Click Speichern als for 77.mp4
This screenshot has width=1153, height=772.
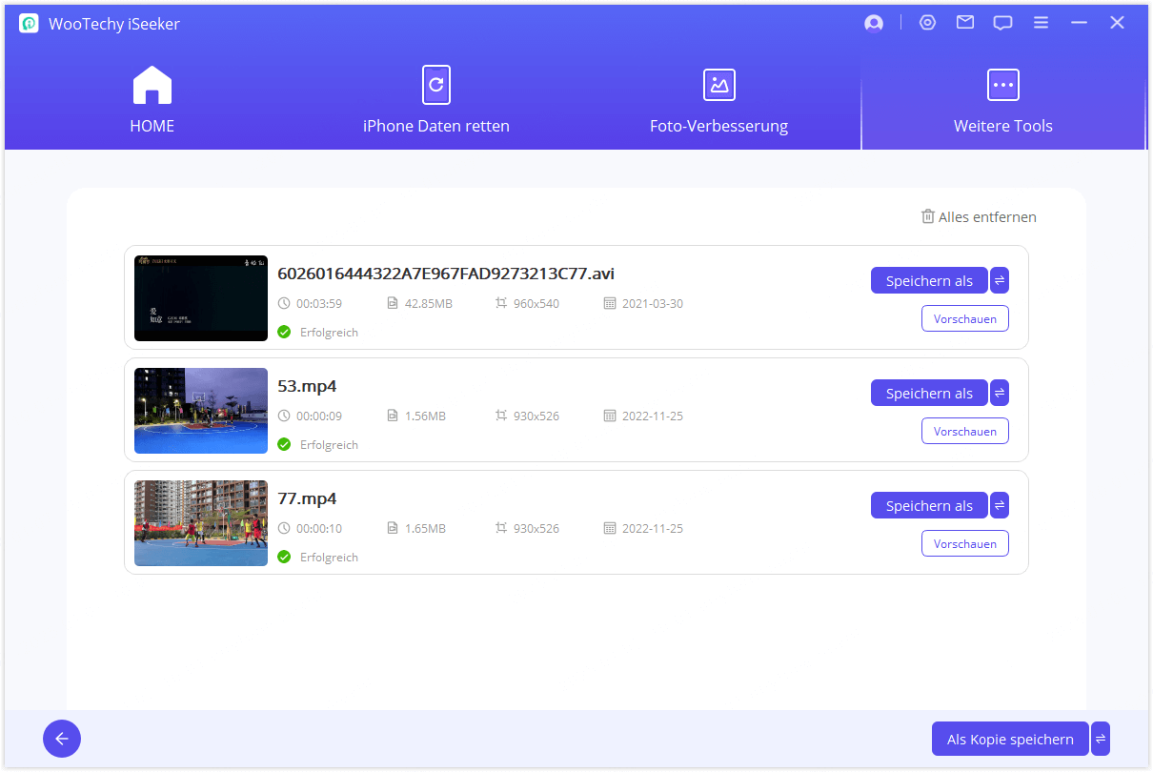pos(929,505)
